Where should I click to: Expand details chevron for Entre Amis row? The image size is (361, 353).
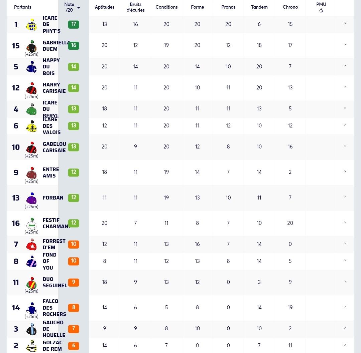[x=345, y=171]
